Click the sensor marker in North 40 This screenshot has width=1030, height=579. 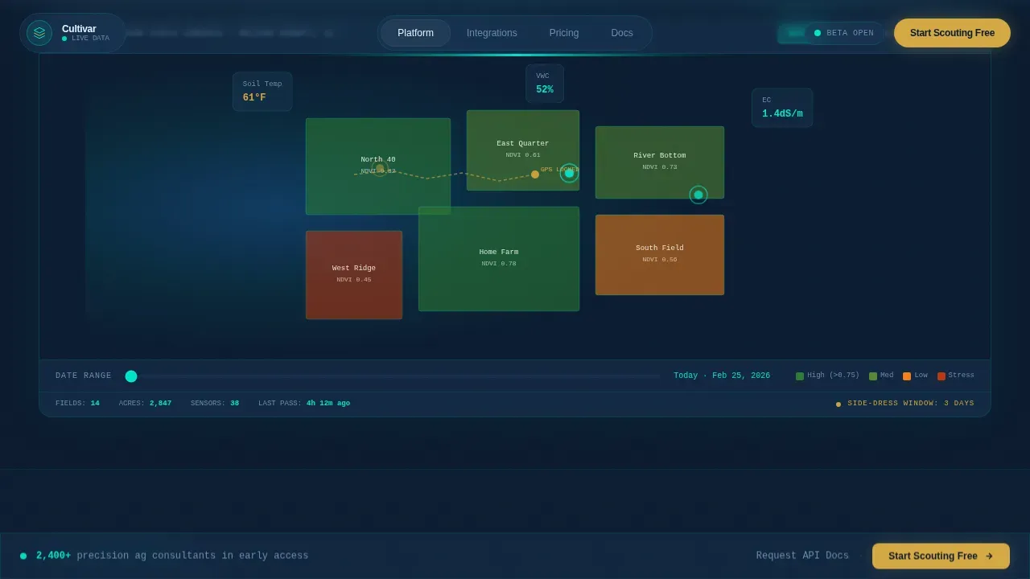point(380,169)
